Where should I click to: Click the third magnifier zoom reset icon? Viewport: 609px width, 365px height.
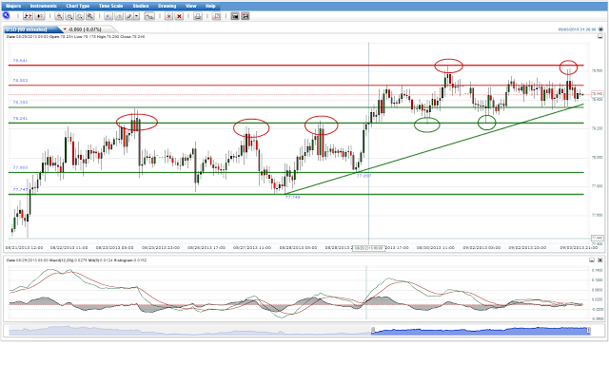pyautogui.click(x=80, y=16)
